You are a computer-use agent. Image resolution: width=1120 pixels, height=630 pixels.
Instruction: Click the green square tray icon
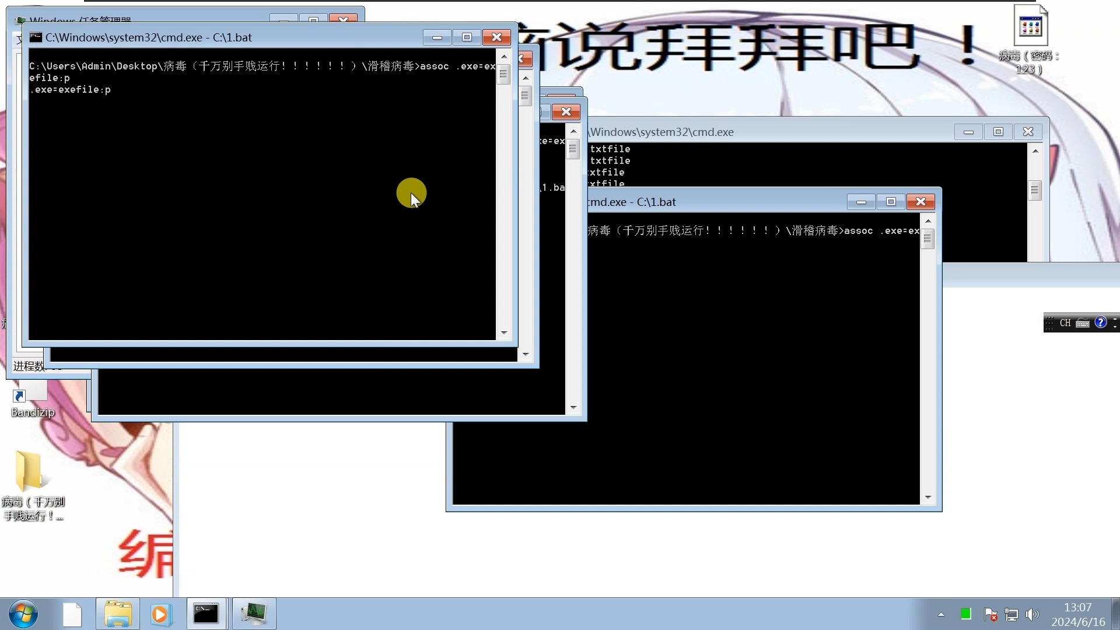[x=965, y=614]
